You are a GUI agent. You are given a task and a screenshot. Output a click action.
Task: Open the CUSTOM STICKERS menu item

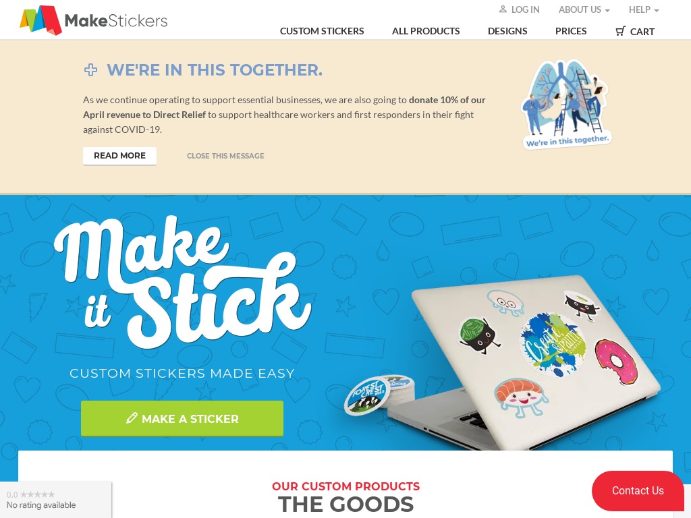click(x=322, y=31)
